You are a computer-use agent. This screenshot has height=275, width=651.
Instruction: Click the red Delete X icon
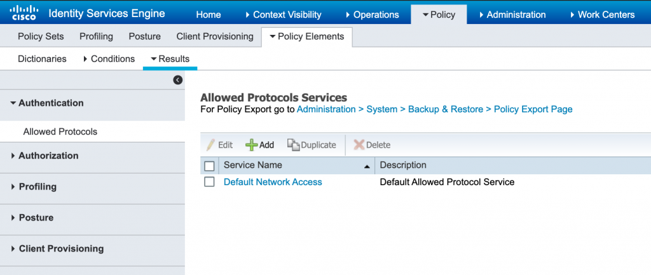(359, 145)
